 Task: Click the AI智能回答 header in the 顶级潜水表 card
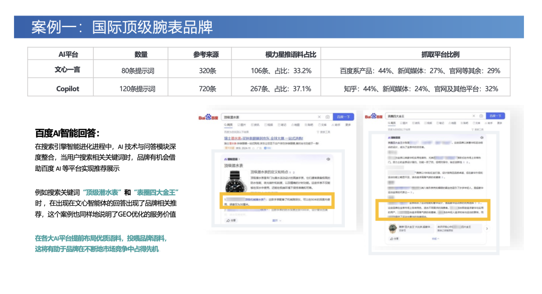(231, 159)
